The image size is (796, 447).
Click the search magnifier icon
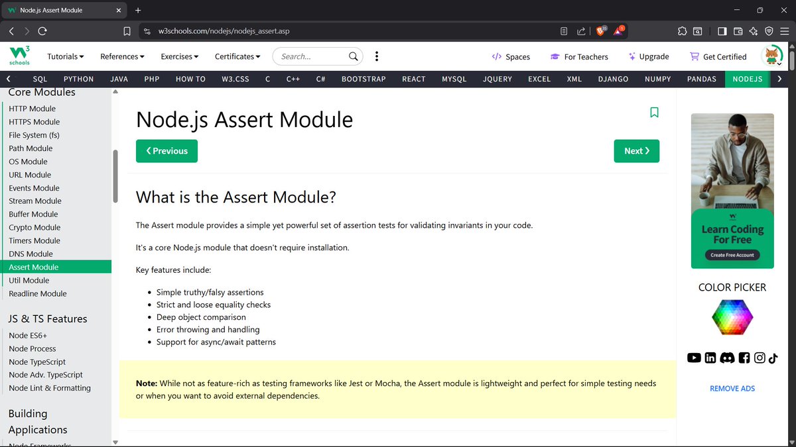[354, 56]
